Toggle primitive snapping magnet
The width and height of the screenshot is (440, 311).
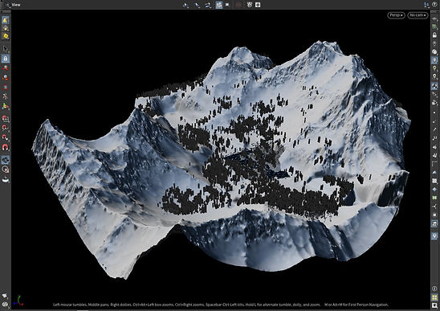point(6,129)
